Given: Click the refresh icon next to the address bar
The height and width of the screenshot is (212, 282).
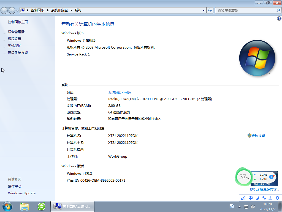Looking at the screenshot, I should [210, 10].
